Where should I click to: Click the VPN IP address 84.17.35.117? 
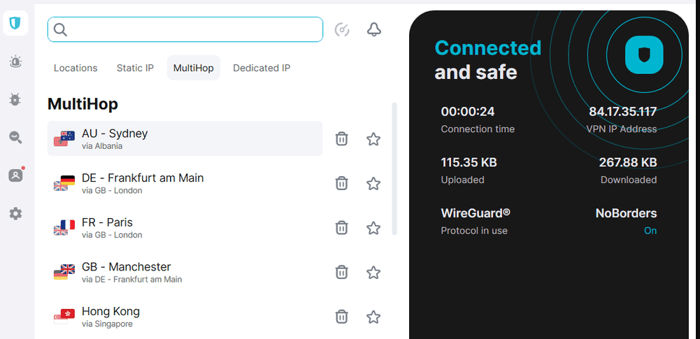(x=623, y=111)
